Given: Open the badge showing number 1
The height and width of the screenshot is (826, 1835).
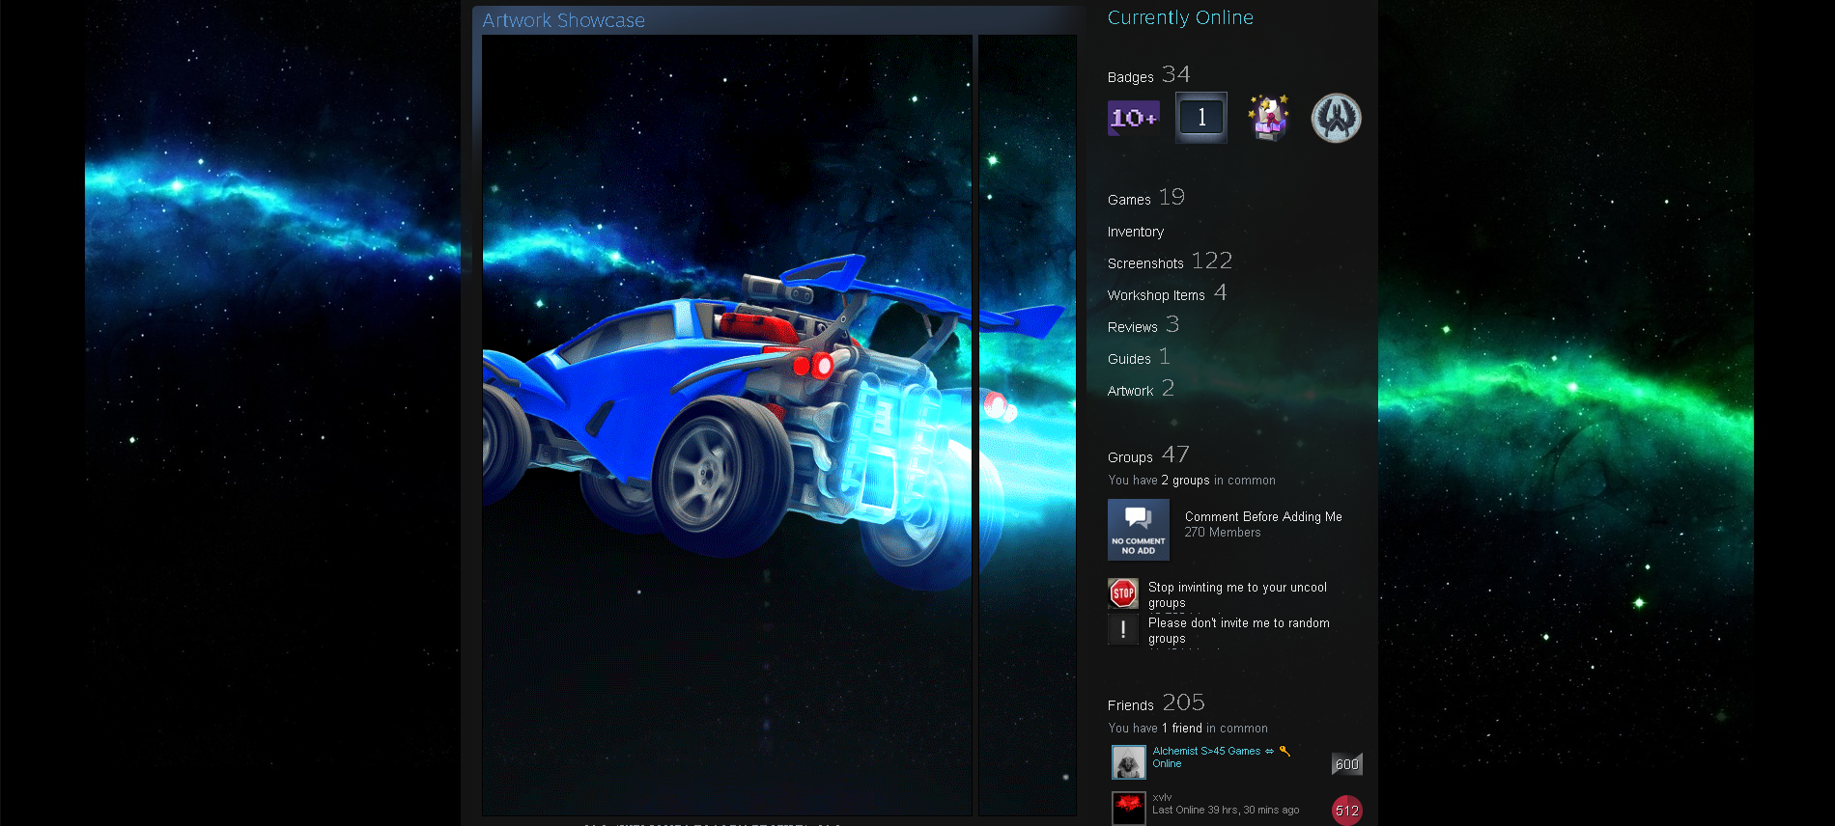Looking at the screenshot, I should (x=1201, y=118).
